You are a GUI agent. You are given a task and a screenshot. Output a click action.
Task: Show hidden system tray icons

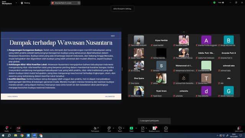tap(217, 135)
